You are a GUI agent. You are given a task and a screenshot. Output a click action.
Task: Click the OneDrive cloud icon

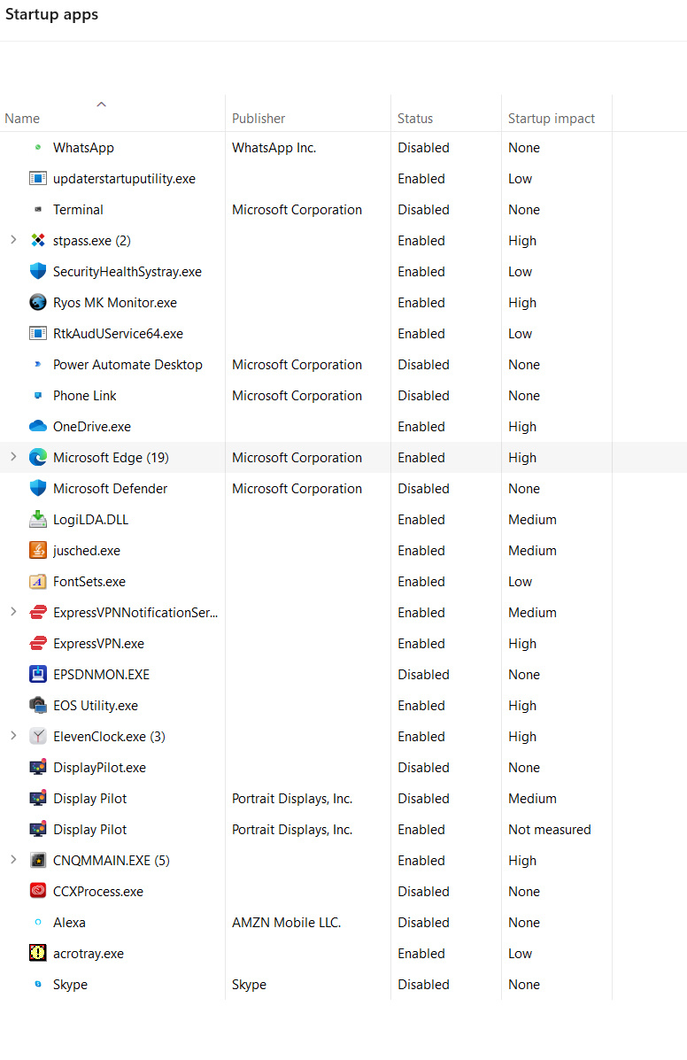click(38, 427)
